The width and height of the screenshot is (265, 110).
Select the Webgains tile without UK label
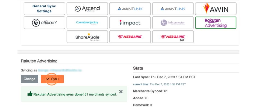[130, 37]
